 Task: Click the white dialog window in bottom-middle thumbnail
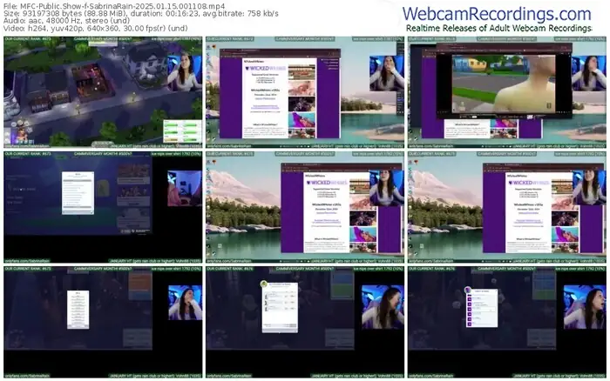click(280, 305)
